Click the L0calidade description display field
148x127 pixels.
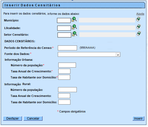(x=107, y=28)
